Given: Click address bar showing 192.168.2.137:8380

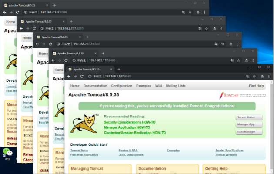Looking at the screenshot, I should tap(133, 44).
